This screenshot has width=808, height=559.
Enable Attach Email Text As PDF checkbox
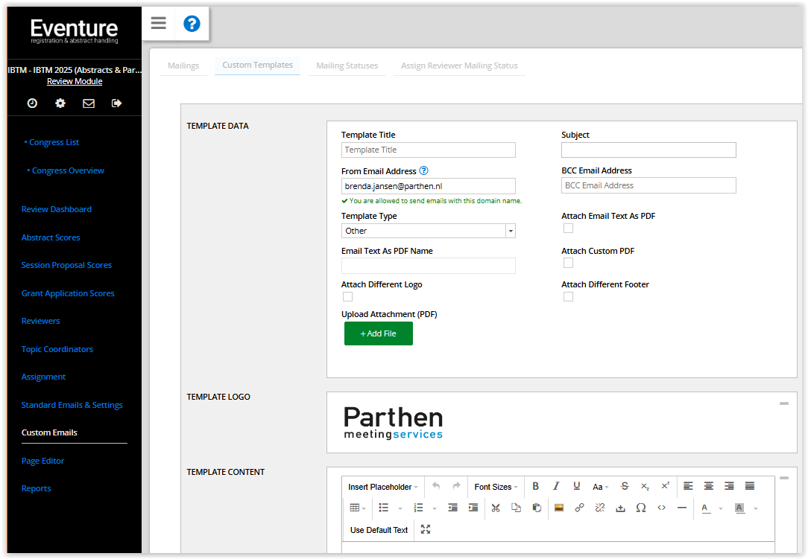pyautogui.click(x=568, y=229)
